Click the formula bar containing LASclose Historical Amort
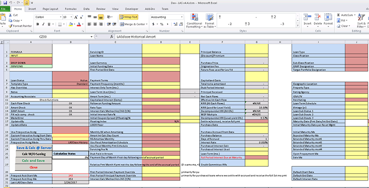Viewport: 369px width, 188px height. [242, 37]
